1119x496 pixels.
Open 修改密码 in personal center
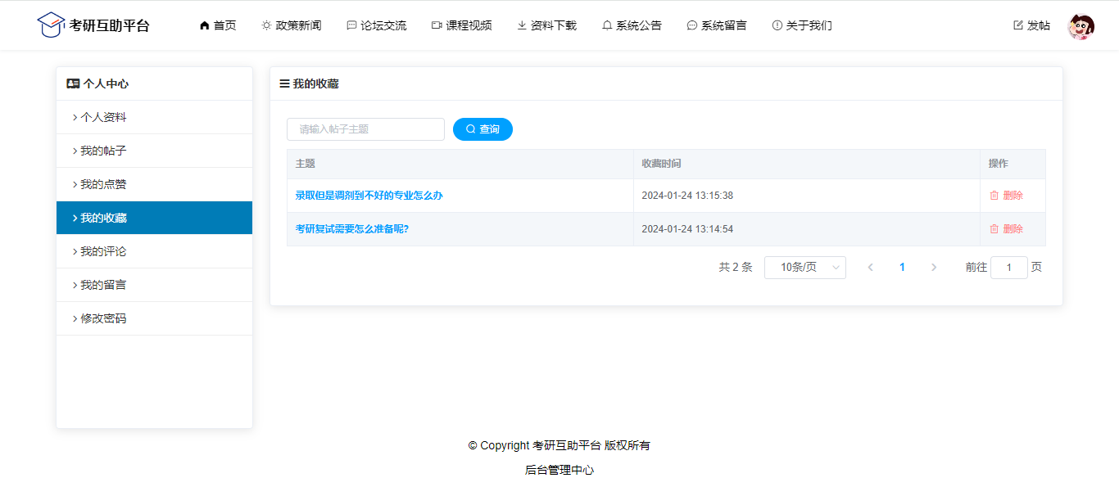coord(103,319)
